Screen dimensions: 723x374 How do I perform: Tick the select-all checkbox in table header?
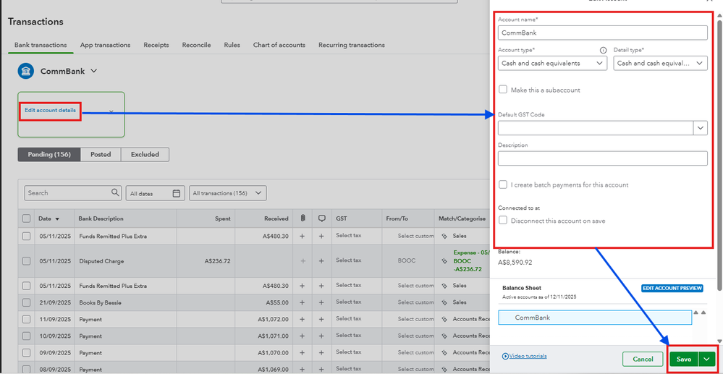coord(26,218)
